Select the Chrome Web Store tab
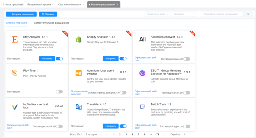The height and width of the screenshot is (138, 256). point(17,23)
